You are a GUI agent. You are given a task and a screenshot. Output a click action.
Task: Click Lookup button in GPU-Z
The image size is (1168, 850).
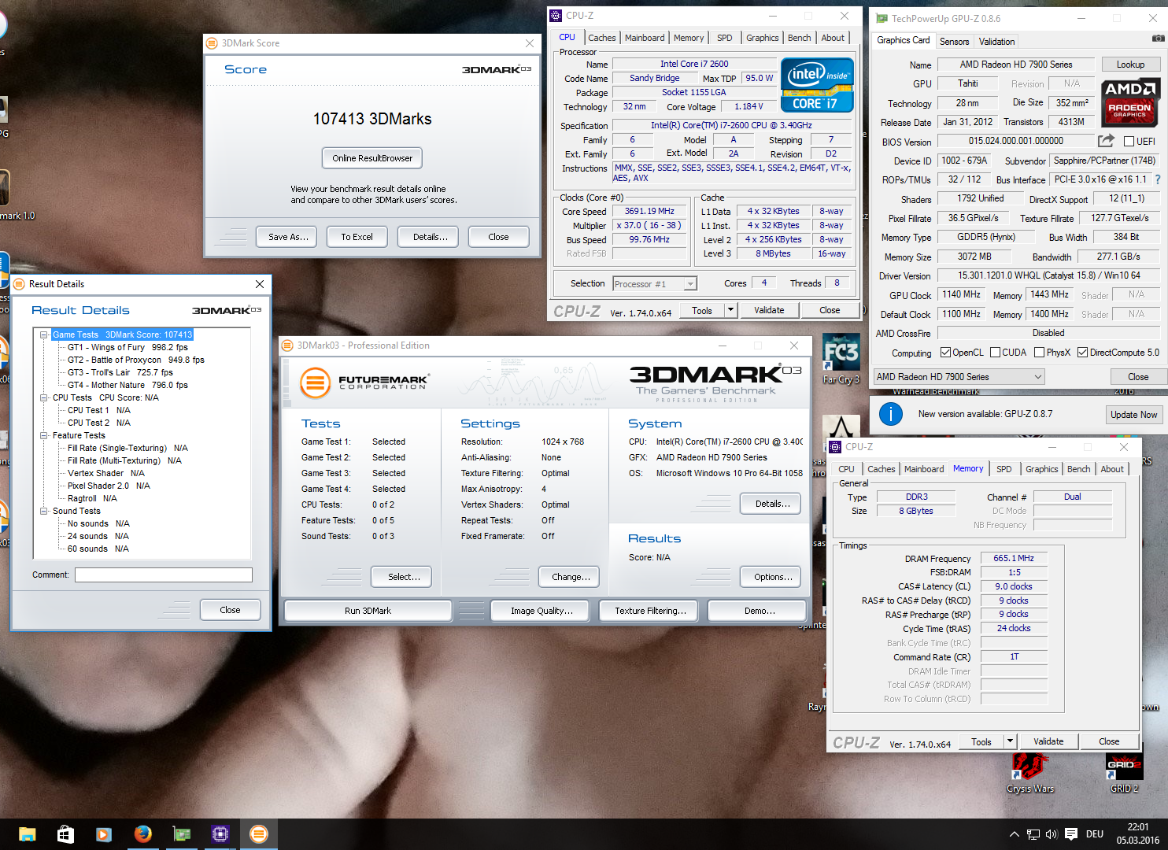[1130, 65]
